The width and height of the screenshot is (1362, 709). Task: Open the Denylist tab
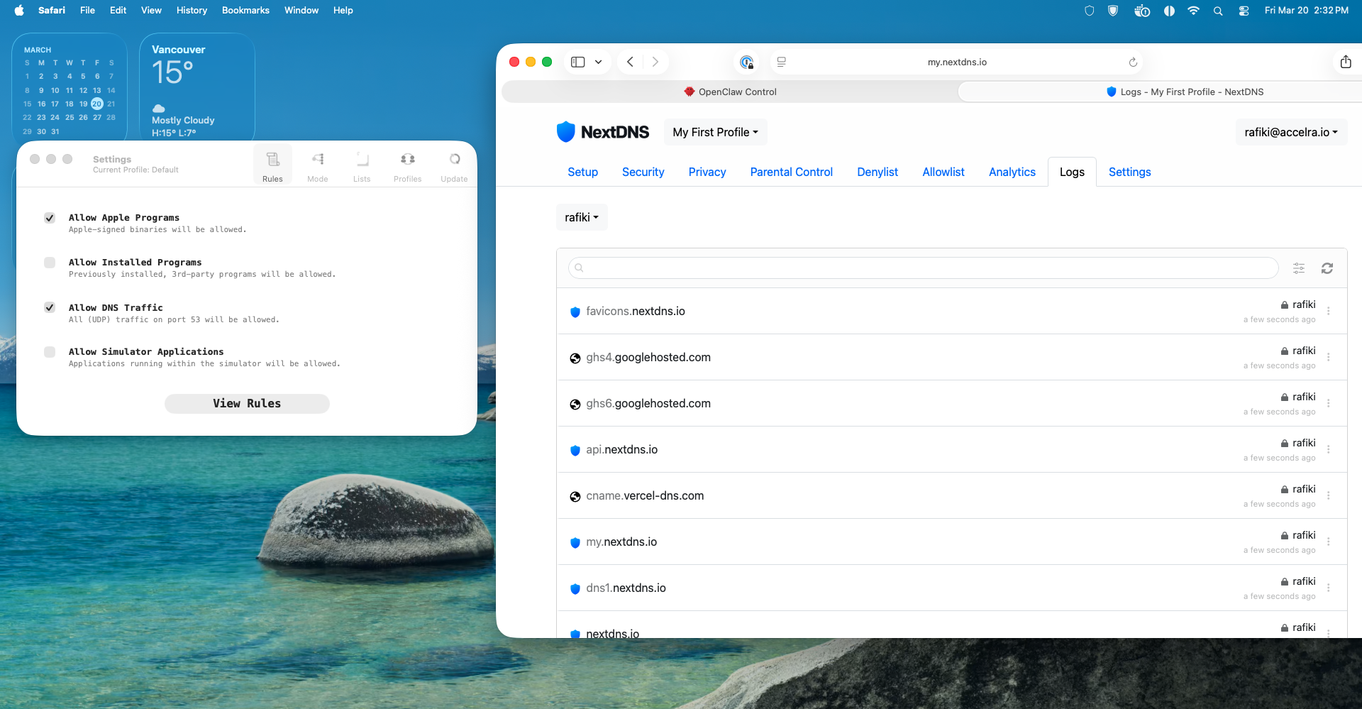coord(877,172)
